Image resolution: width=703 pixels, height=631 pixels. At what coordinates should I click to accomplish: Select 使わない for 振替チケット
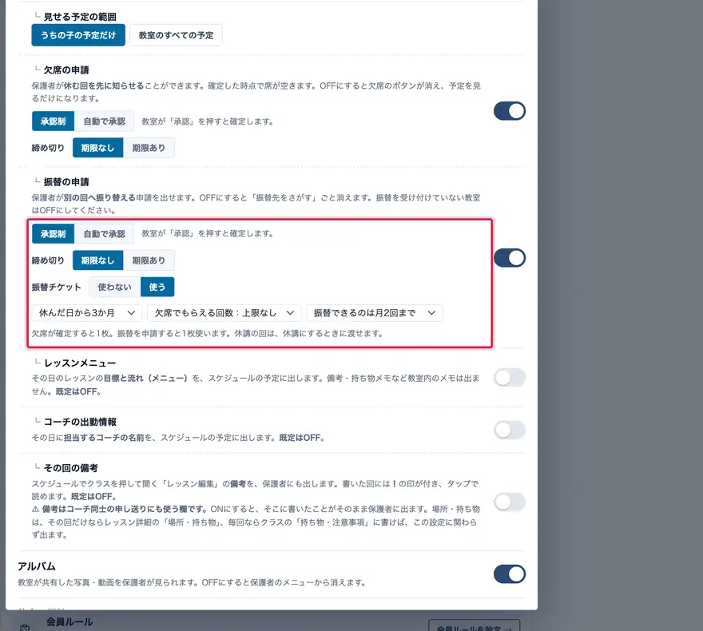click(x=115, y=287)
